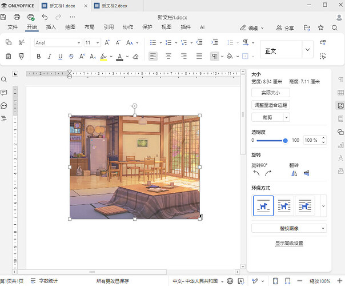The image size is (345, 286).
Task: Decrease font size
Action: point(118,42)
